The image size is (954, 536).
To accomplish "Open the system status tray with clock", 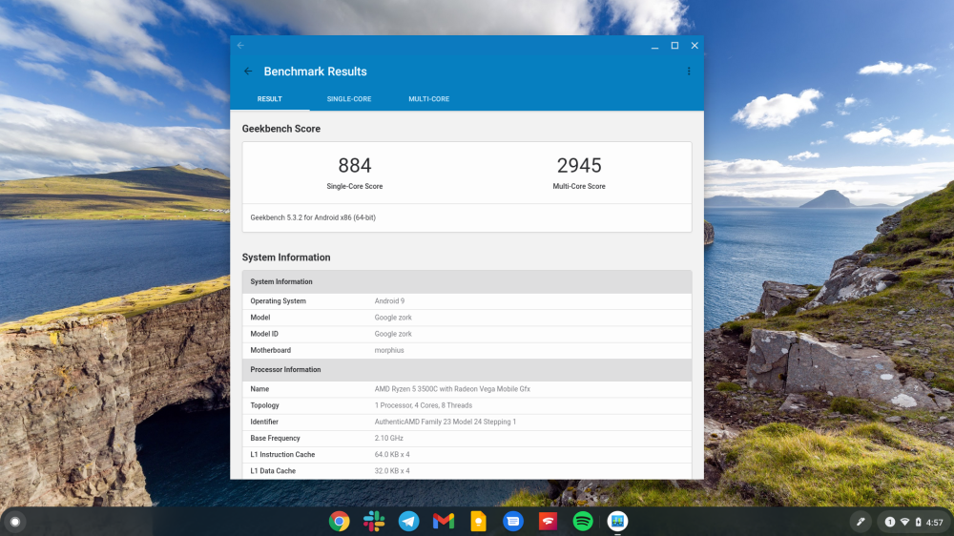I will 913,522.
